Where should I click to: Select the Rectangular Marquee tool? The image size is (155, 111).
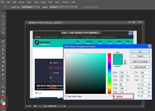point(3,20)
